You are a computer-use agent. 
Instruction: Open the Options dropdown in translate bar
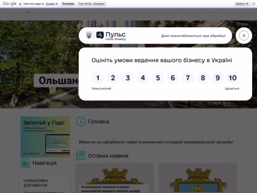[242, 4]
